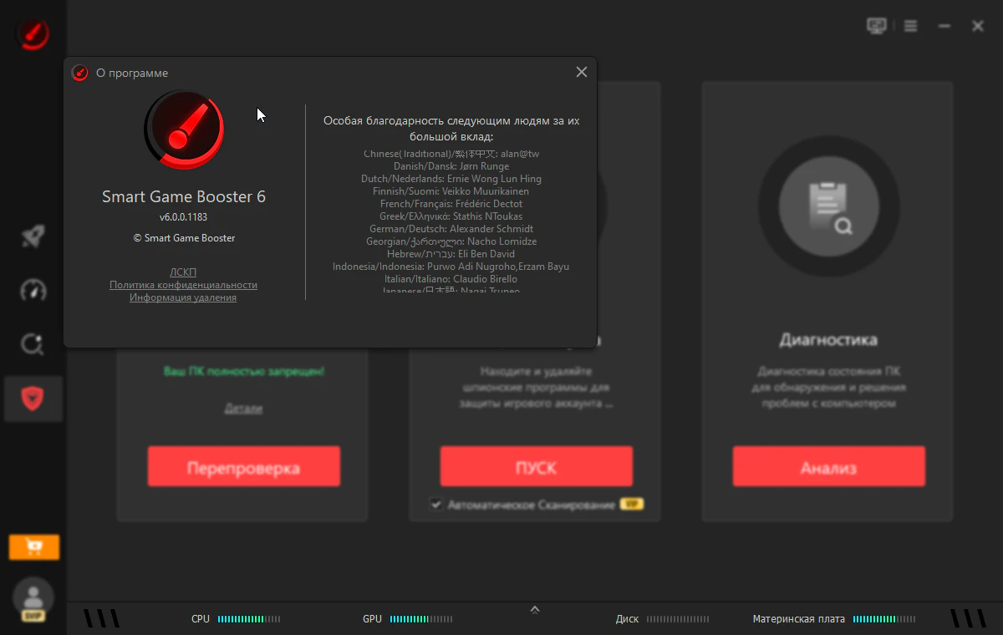
Task: Click the monitor icon in title bar
Action: click(x=876, y=26)
